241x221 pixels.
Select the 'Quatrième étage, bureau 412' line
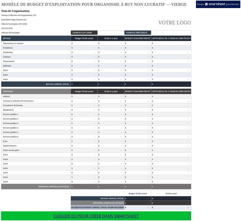pyautogui.click(x=14, y=20)
